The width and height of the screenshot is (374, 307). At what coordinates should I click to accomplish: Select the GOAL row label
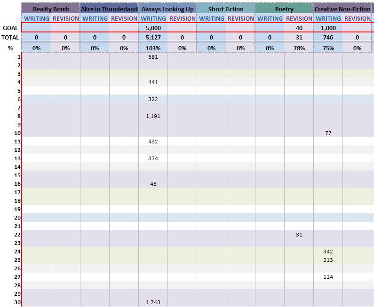[10, 28]
